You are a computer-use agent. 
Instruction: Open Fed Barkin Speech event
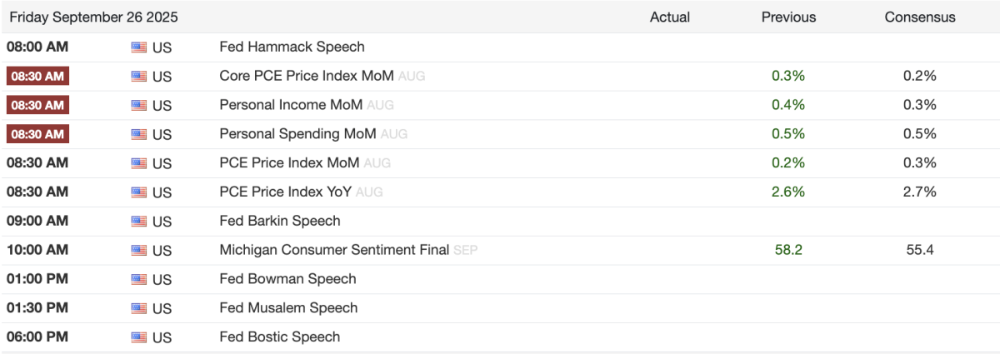[x=280, y=221]
